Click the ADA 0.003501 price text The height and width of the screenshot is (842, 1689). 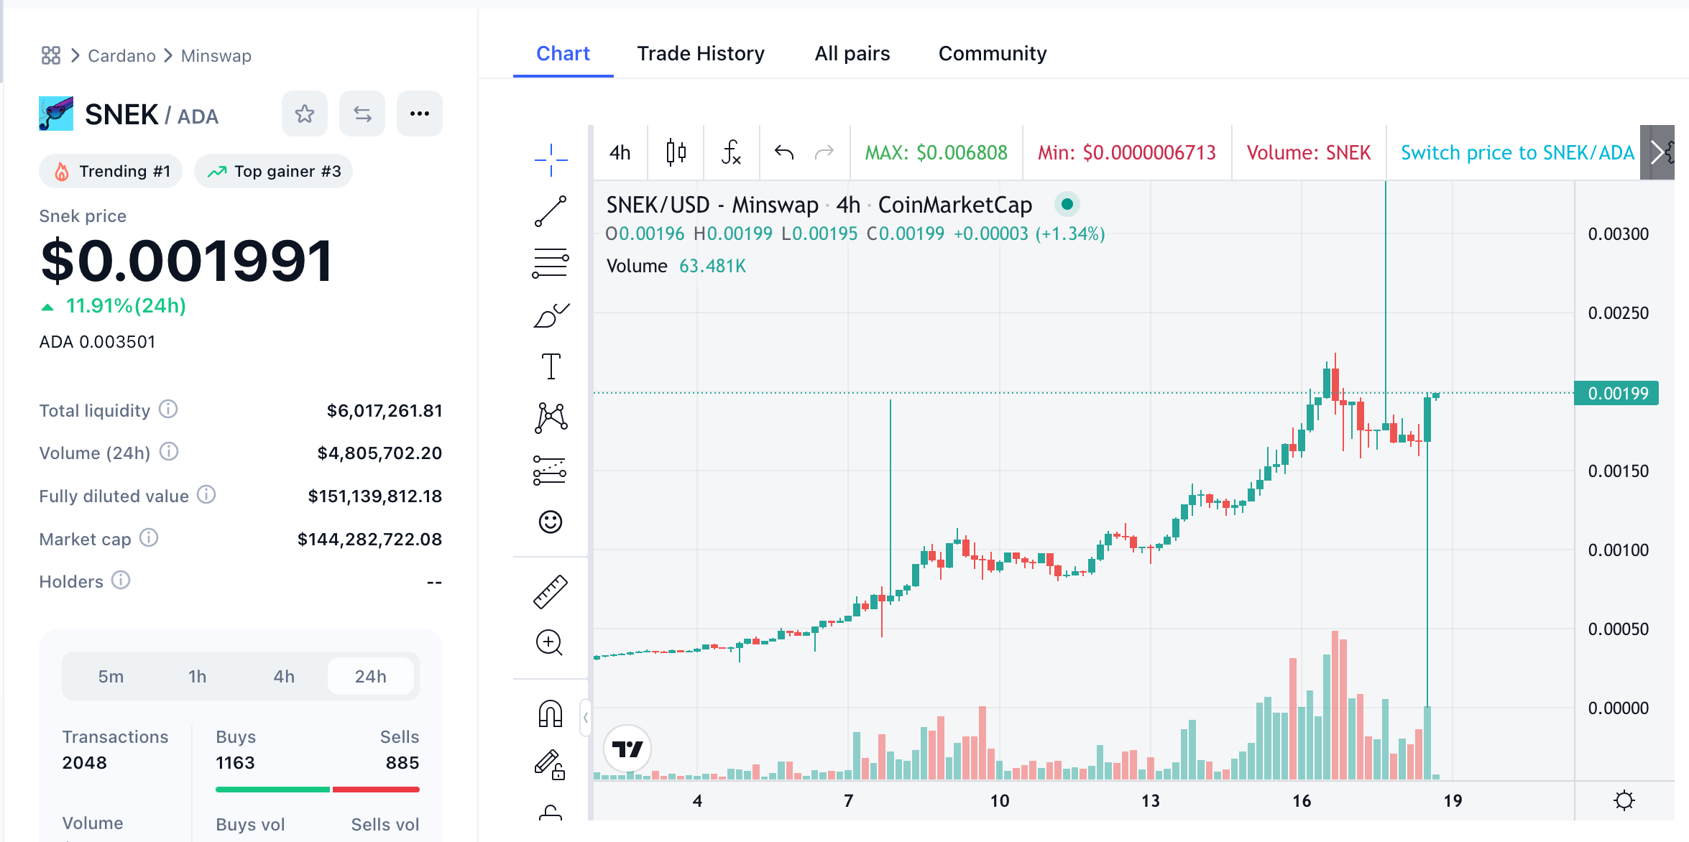pos(97,341)
